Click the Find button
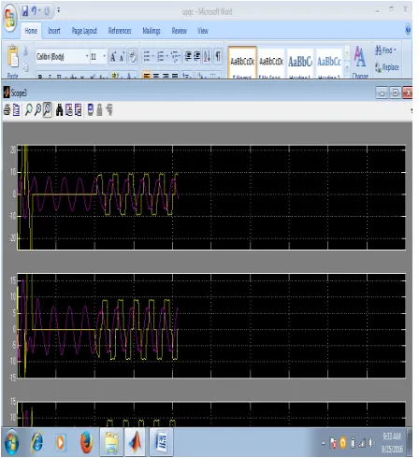Viewport: 419px width, 458px height. 386,50
